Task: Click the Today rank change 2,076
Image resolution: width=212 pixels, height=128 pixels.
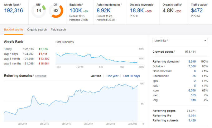Action: point(43,49)
